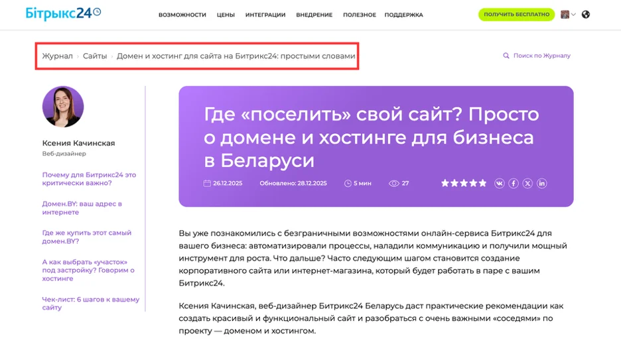Share article via LinkedIn icon
621x350 pixels.
pyautogui.click(x=542, y=184)
